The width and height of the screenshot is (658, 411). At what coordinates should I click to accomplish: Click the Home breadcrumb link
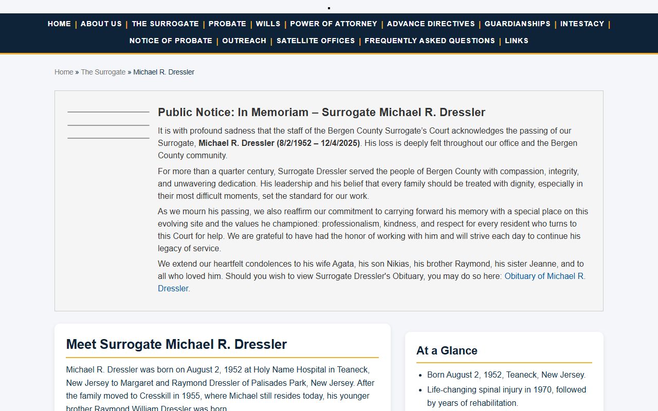click(64, 72)
